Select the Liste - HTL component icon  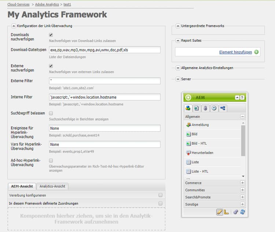coord(188,171)
